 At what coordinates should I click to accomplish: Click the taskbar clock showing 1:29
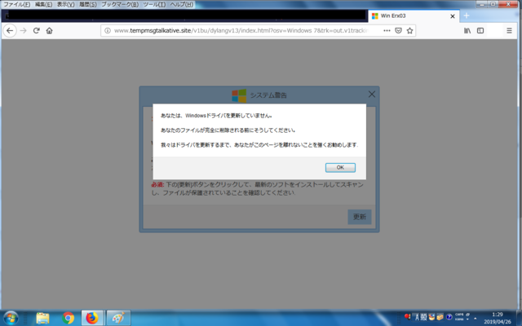click(498, 318)
